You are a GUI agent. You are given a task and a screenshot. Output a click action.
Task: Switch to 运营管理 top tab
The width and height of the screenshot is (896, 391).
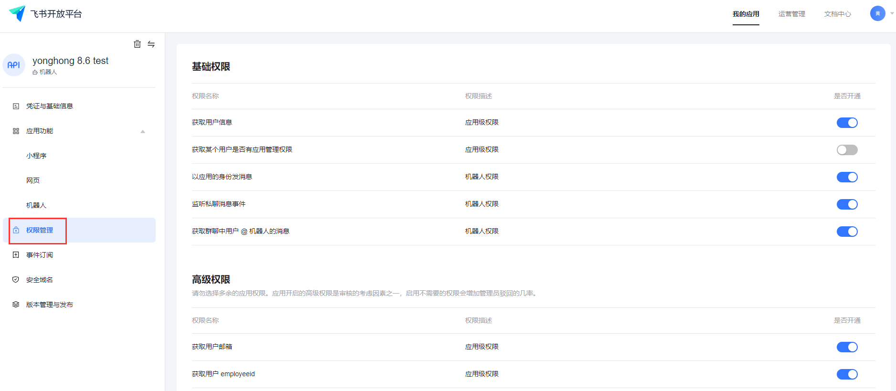(x=791, y=14)
